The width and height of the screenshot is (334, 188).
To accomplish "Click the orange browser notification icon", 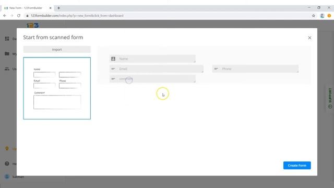I will [x=329, y=16].
